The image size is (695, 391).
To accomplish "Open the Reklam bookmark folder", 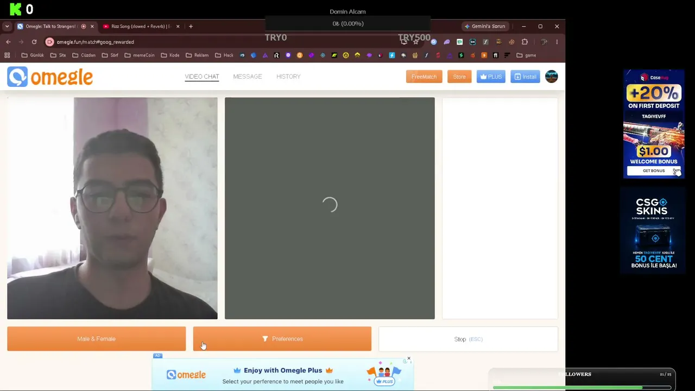I will click(x=197, y=55).
